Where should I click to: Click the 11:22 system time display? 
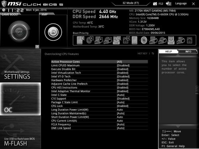[16, 10]
